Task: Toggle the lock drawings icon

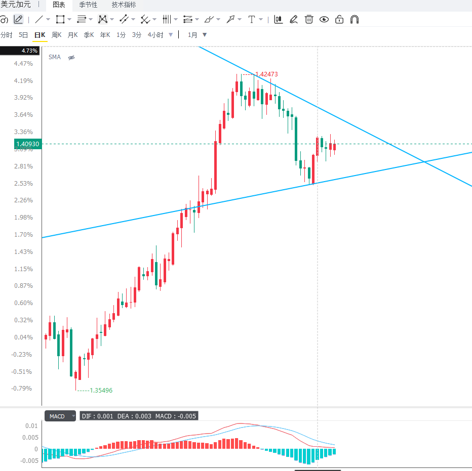Action: point(339,20)
